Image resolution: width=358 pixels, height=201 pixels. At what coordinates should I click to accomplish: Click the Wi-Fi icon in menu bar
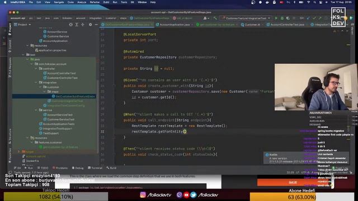pyautogui.click(x=309, y=2)
